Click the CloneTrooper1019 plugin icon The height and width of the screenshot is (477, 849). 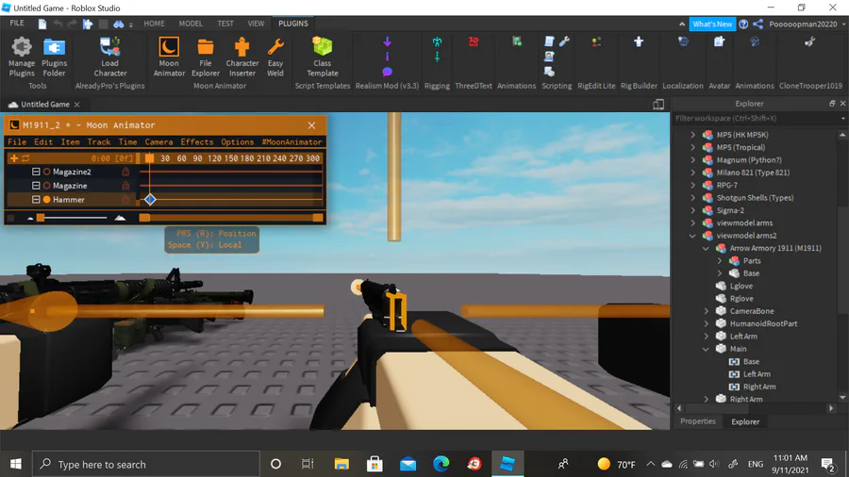(810, 41)
